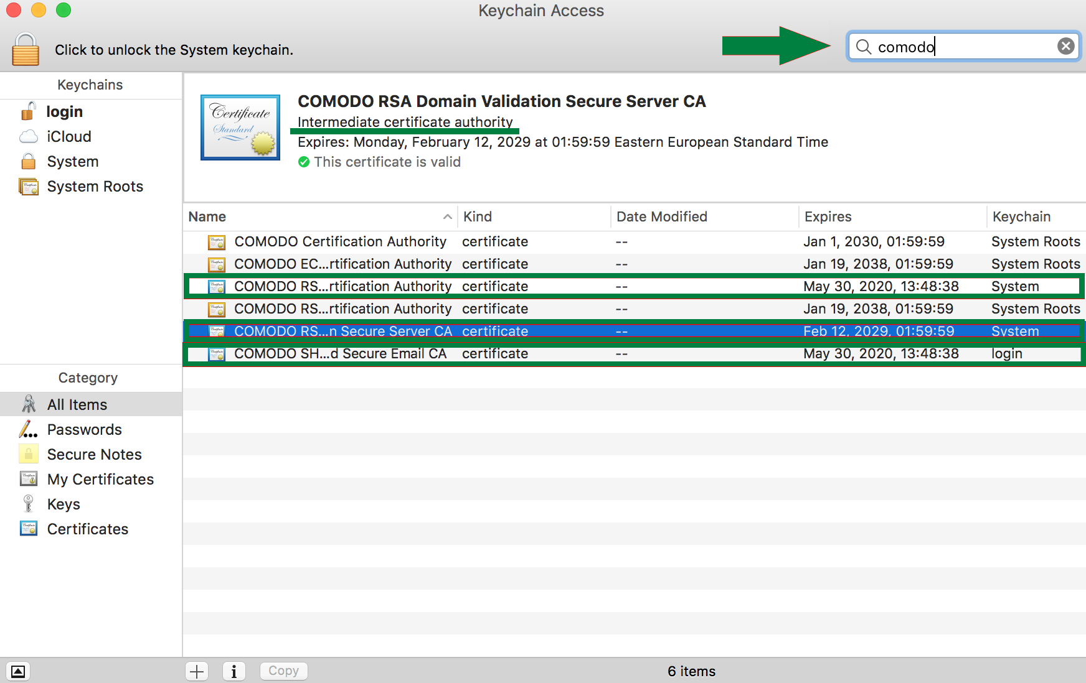Select COMODO RS...rtification Authority expiring May 30, 2020

[635, 286]
